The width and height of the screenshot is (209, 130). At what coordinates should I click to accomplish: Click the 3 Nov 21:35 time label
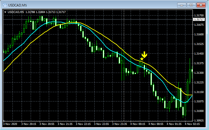[65, 124]
